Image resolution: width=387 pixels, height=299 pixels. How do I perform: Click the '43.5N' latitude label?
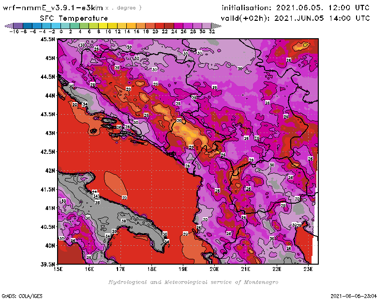point(47,114)
